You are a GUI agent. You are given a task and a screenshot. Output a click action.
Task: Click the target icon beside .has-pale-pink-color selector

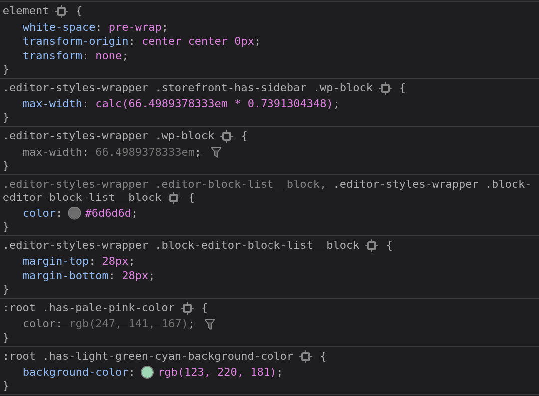[187, 308]
